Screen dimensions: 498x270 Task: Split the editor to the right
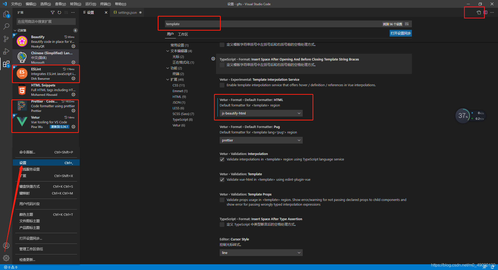point(485,12)
